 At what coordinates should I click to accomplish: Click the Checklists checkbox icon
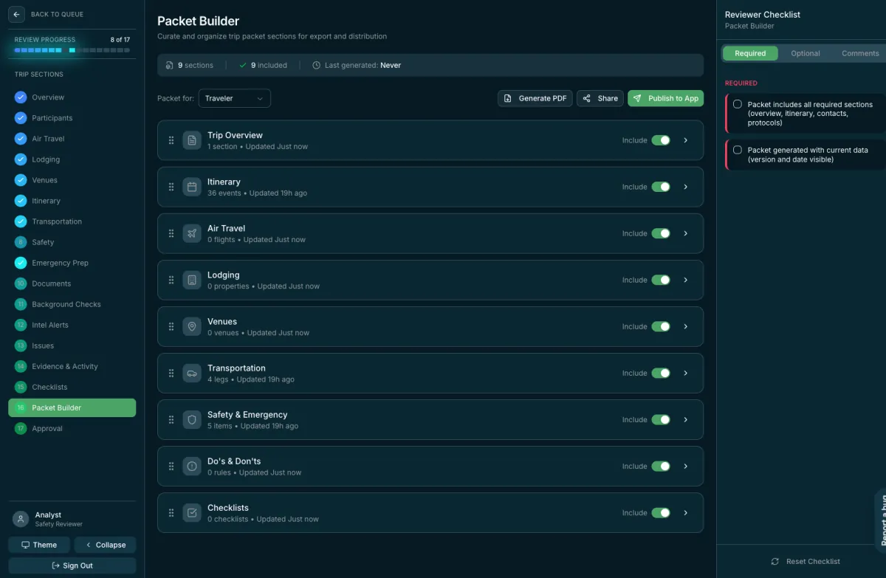pos(192,512)
